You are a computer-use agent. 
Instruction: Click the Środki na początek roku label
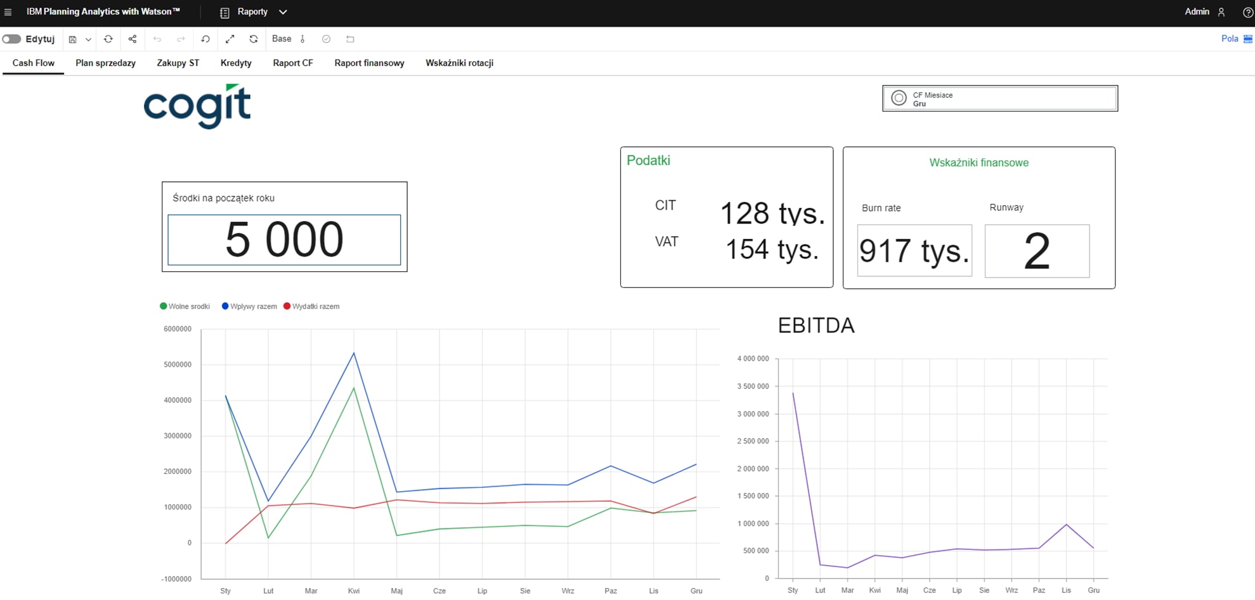point(224,198)
